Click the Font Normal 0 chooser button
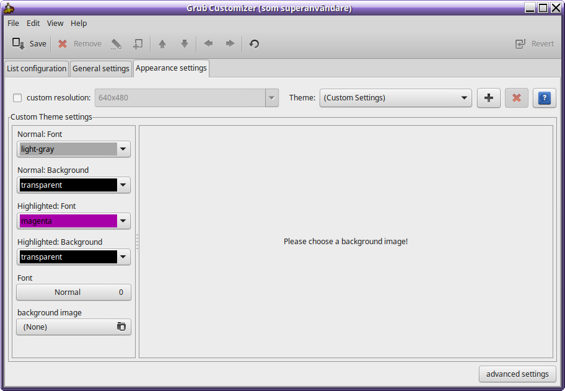The width and height of the screenshot is (565, 391). [74, 292]
